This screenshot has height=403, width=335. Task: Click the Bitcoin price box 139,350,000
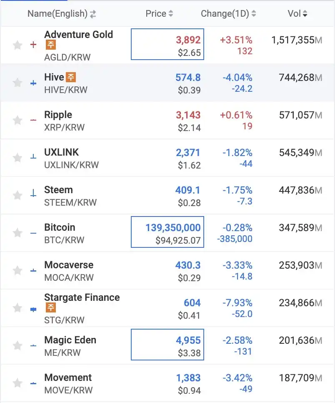(167, 232)
